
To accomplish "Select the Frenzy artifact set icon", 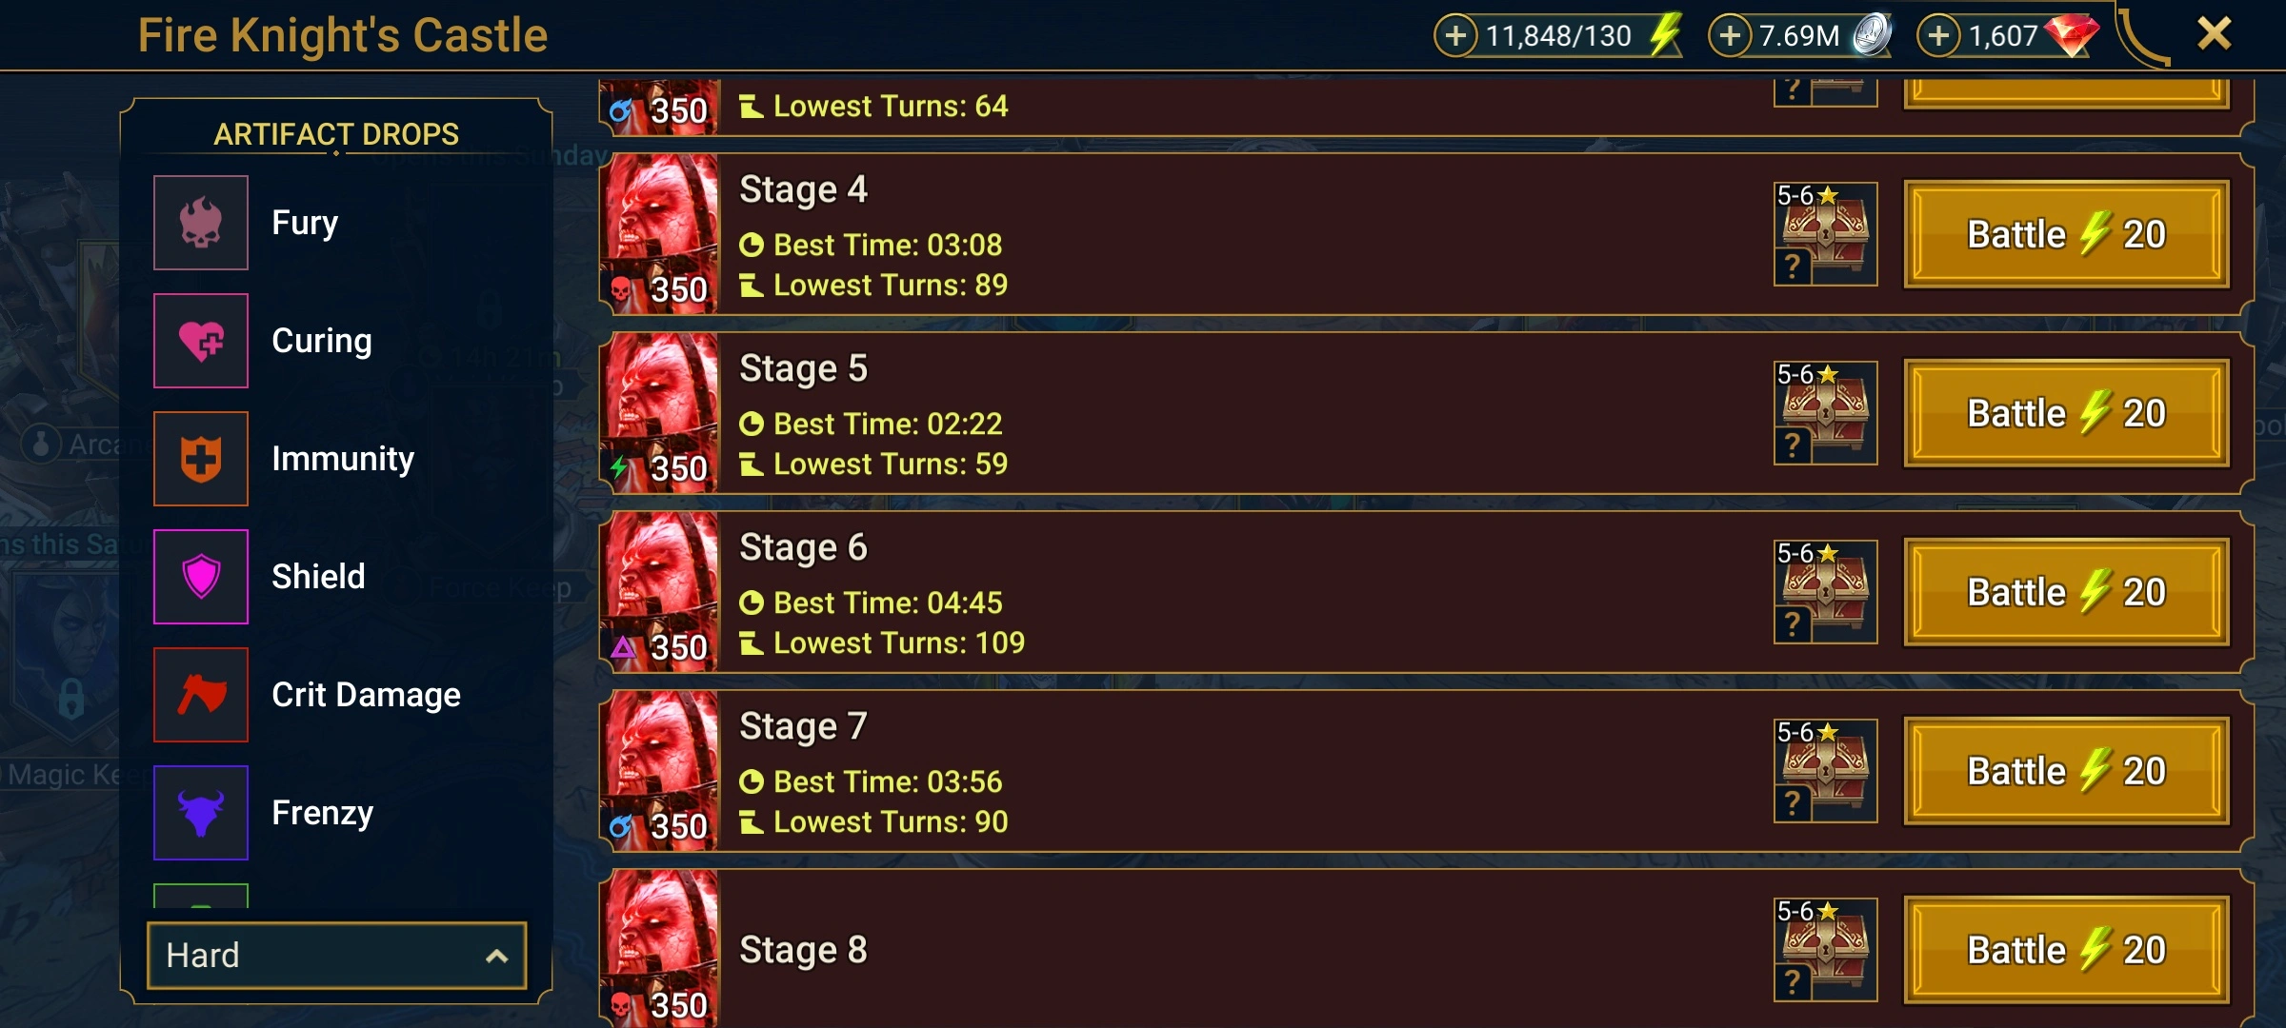I will 201,813.
